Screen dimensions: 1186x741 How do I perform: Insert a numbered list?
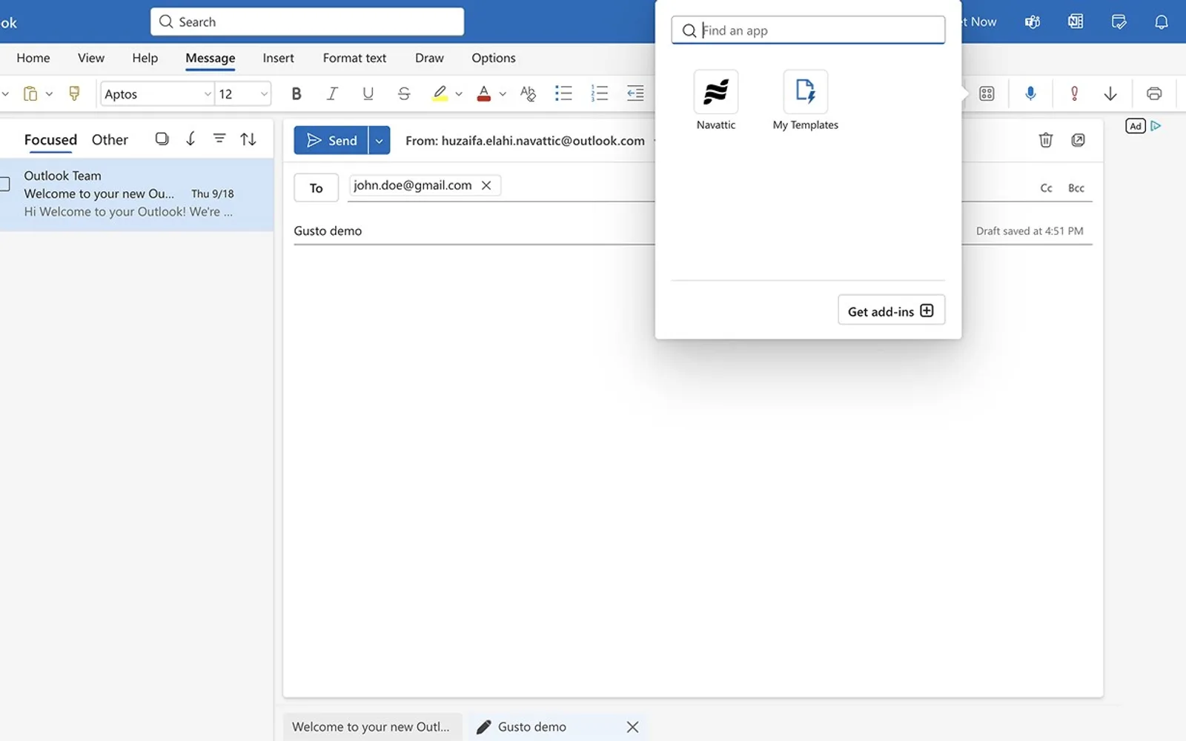coord(599,93)
